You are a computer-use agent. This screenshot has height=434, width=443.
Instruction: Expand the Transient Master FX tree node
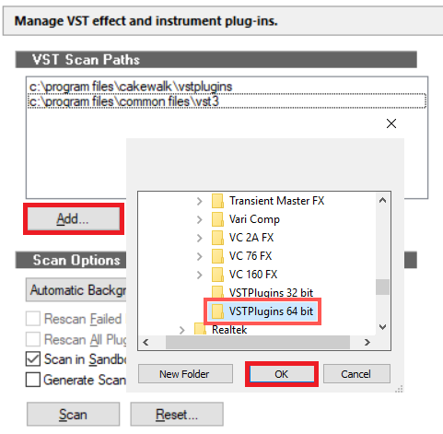coord(200,201)
